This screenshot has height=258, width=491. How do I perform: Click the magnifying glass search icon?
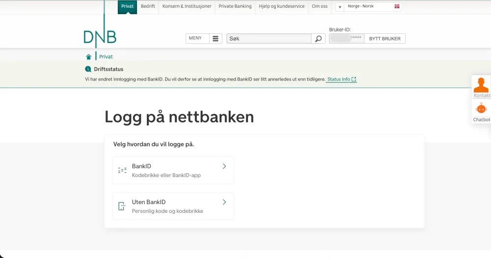click(318, 39)
